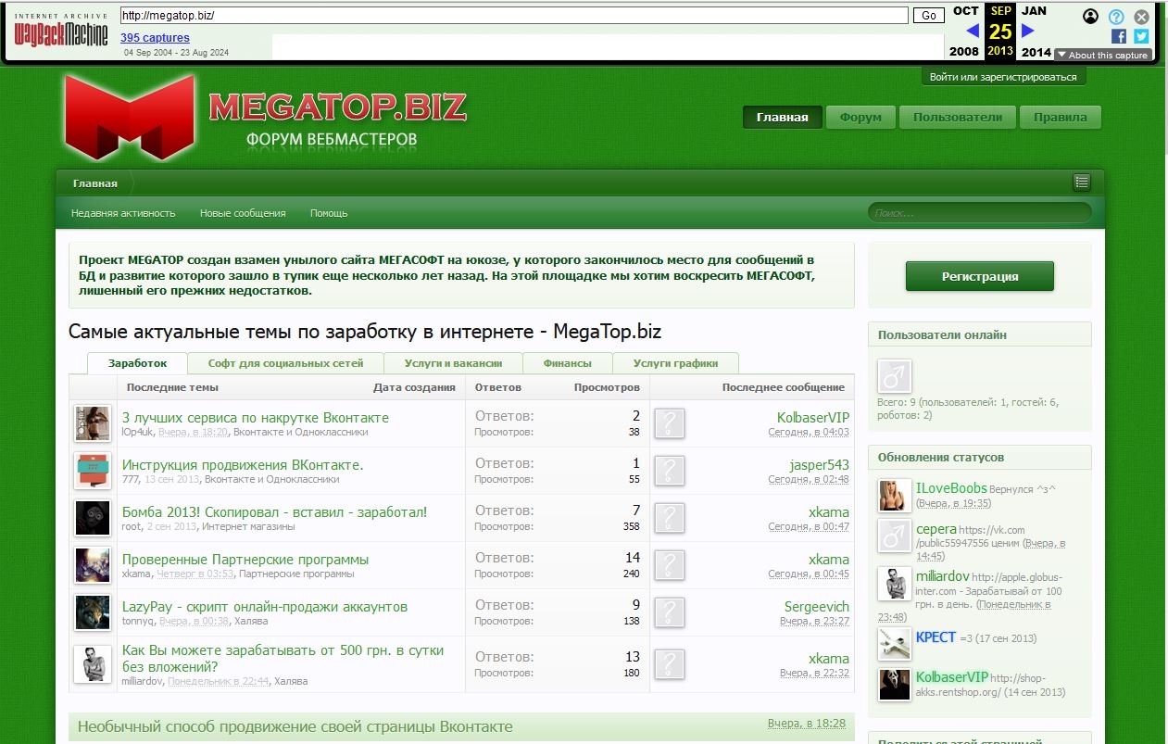Open the Правила navigation item

[1060, 118]
